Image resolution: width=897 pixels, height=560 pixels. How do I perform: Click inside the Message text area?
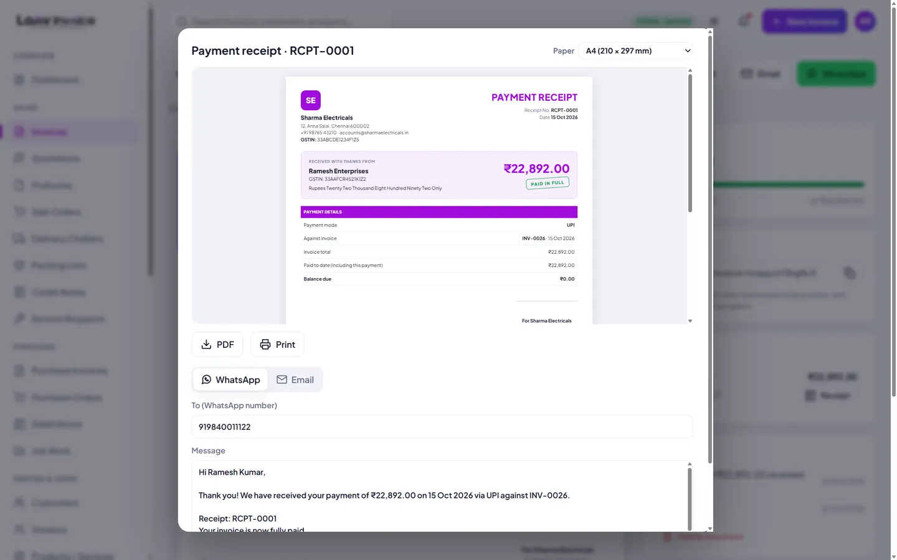tap(438, 496)
